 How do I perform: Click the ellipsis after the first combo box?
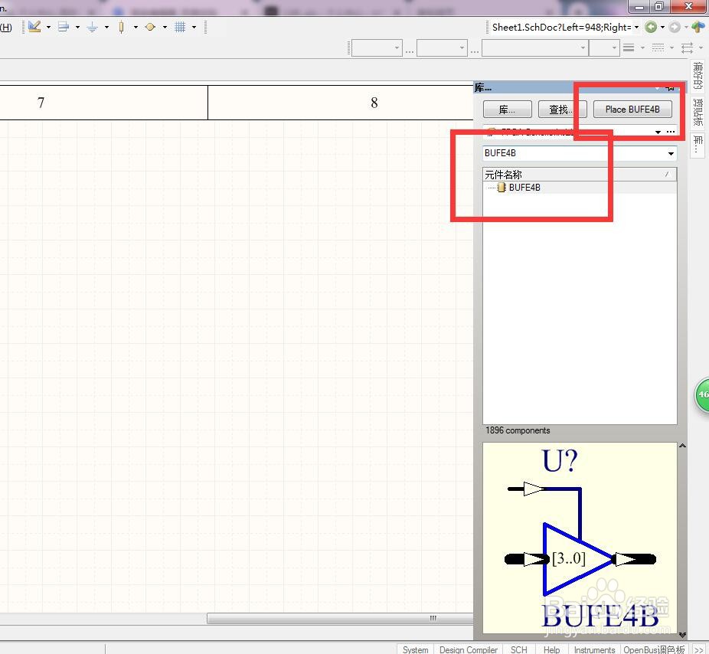coord(409,51)
